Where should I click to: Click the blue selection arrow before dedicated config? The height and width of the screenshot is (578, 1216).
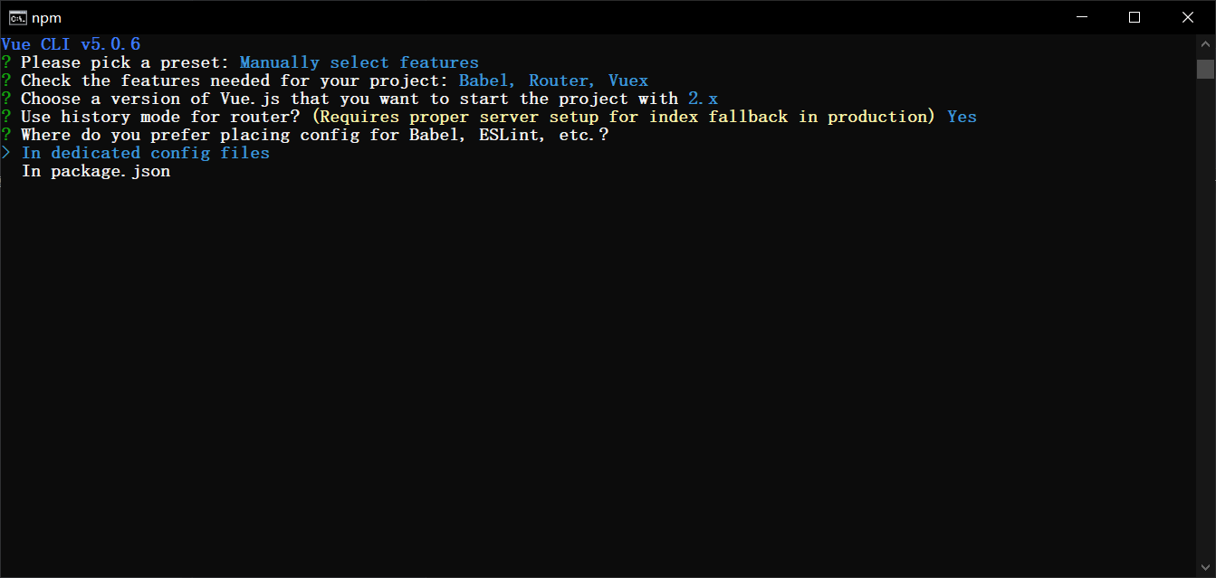pyautogui.click(x=7, y=152)
